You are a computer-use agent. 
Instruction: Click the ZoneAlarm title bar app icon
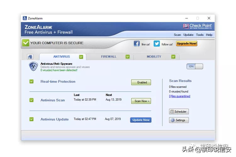(x=25, y=18)
